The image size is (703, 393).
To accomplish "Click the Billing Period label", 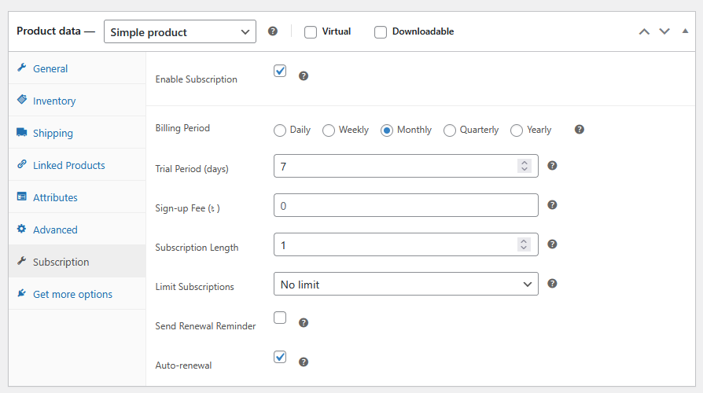I will click(182, 128).
